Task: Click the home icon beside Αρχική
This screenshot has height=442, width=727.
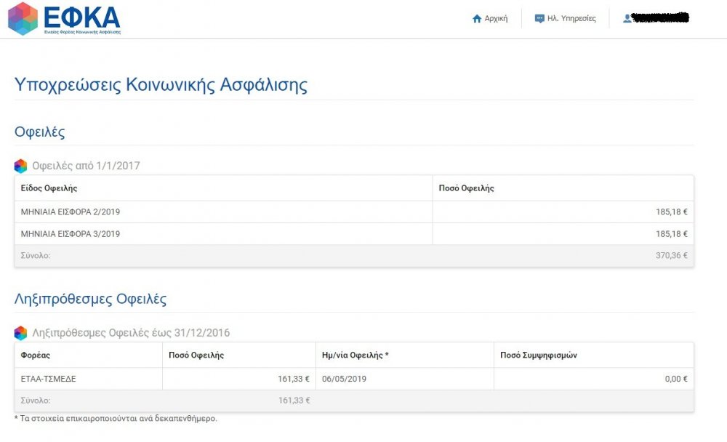Action: (x=477, y=19)
